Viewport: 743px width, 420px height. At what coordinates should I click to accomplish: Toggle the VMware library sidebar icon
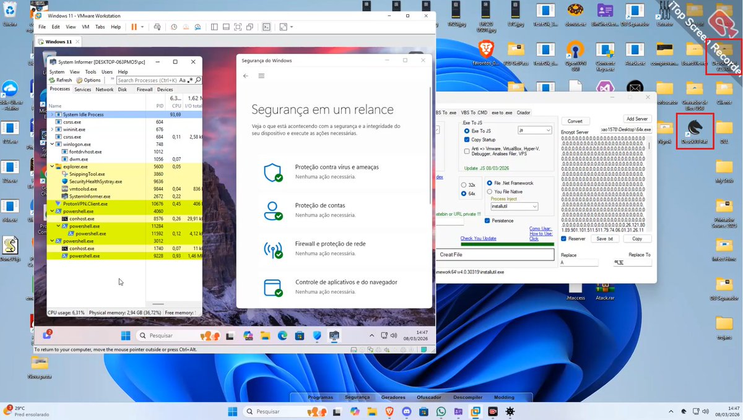(x=214, y=27)
